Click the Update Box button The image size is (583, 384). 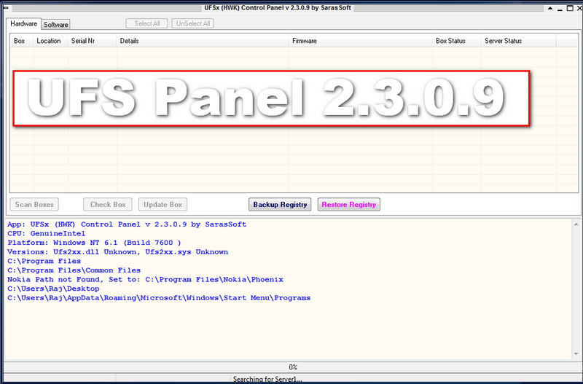click(163, 205)
